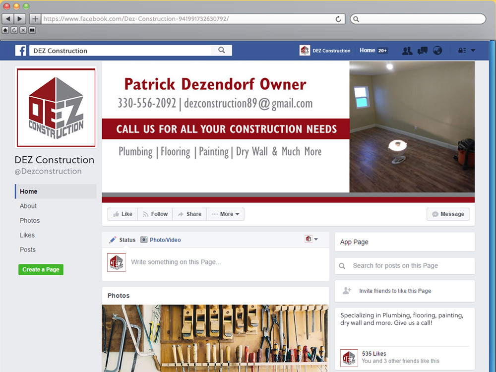
Task: Open messages chat bubbles icon
Action: 422,51
